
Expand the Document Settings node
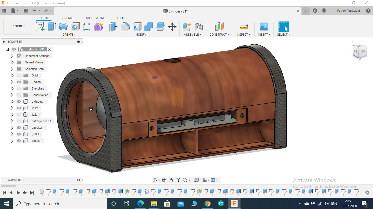tap(12, 56)
